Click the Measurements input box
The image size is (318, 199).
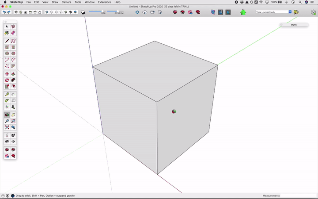click(298, 195)
